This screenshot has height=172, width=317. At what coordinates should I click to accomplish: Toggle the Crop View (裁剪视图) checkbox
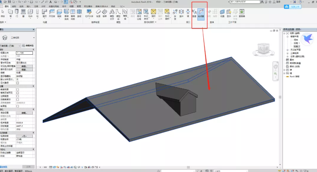coord(18,90)
